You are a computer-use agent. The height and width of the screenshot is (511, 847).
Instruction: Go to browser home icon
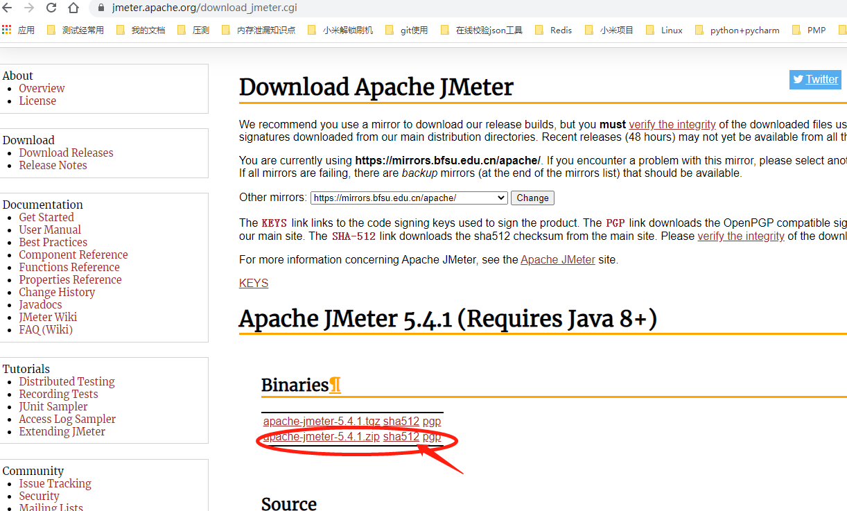(x=73, y=8)
